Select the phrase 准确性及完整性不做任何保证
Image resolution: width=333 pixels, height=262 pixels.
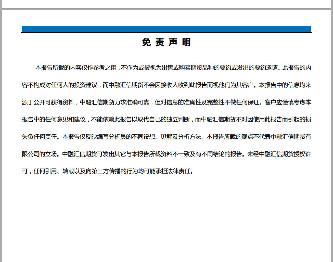click(221, 102)
